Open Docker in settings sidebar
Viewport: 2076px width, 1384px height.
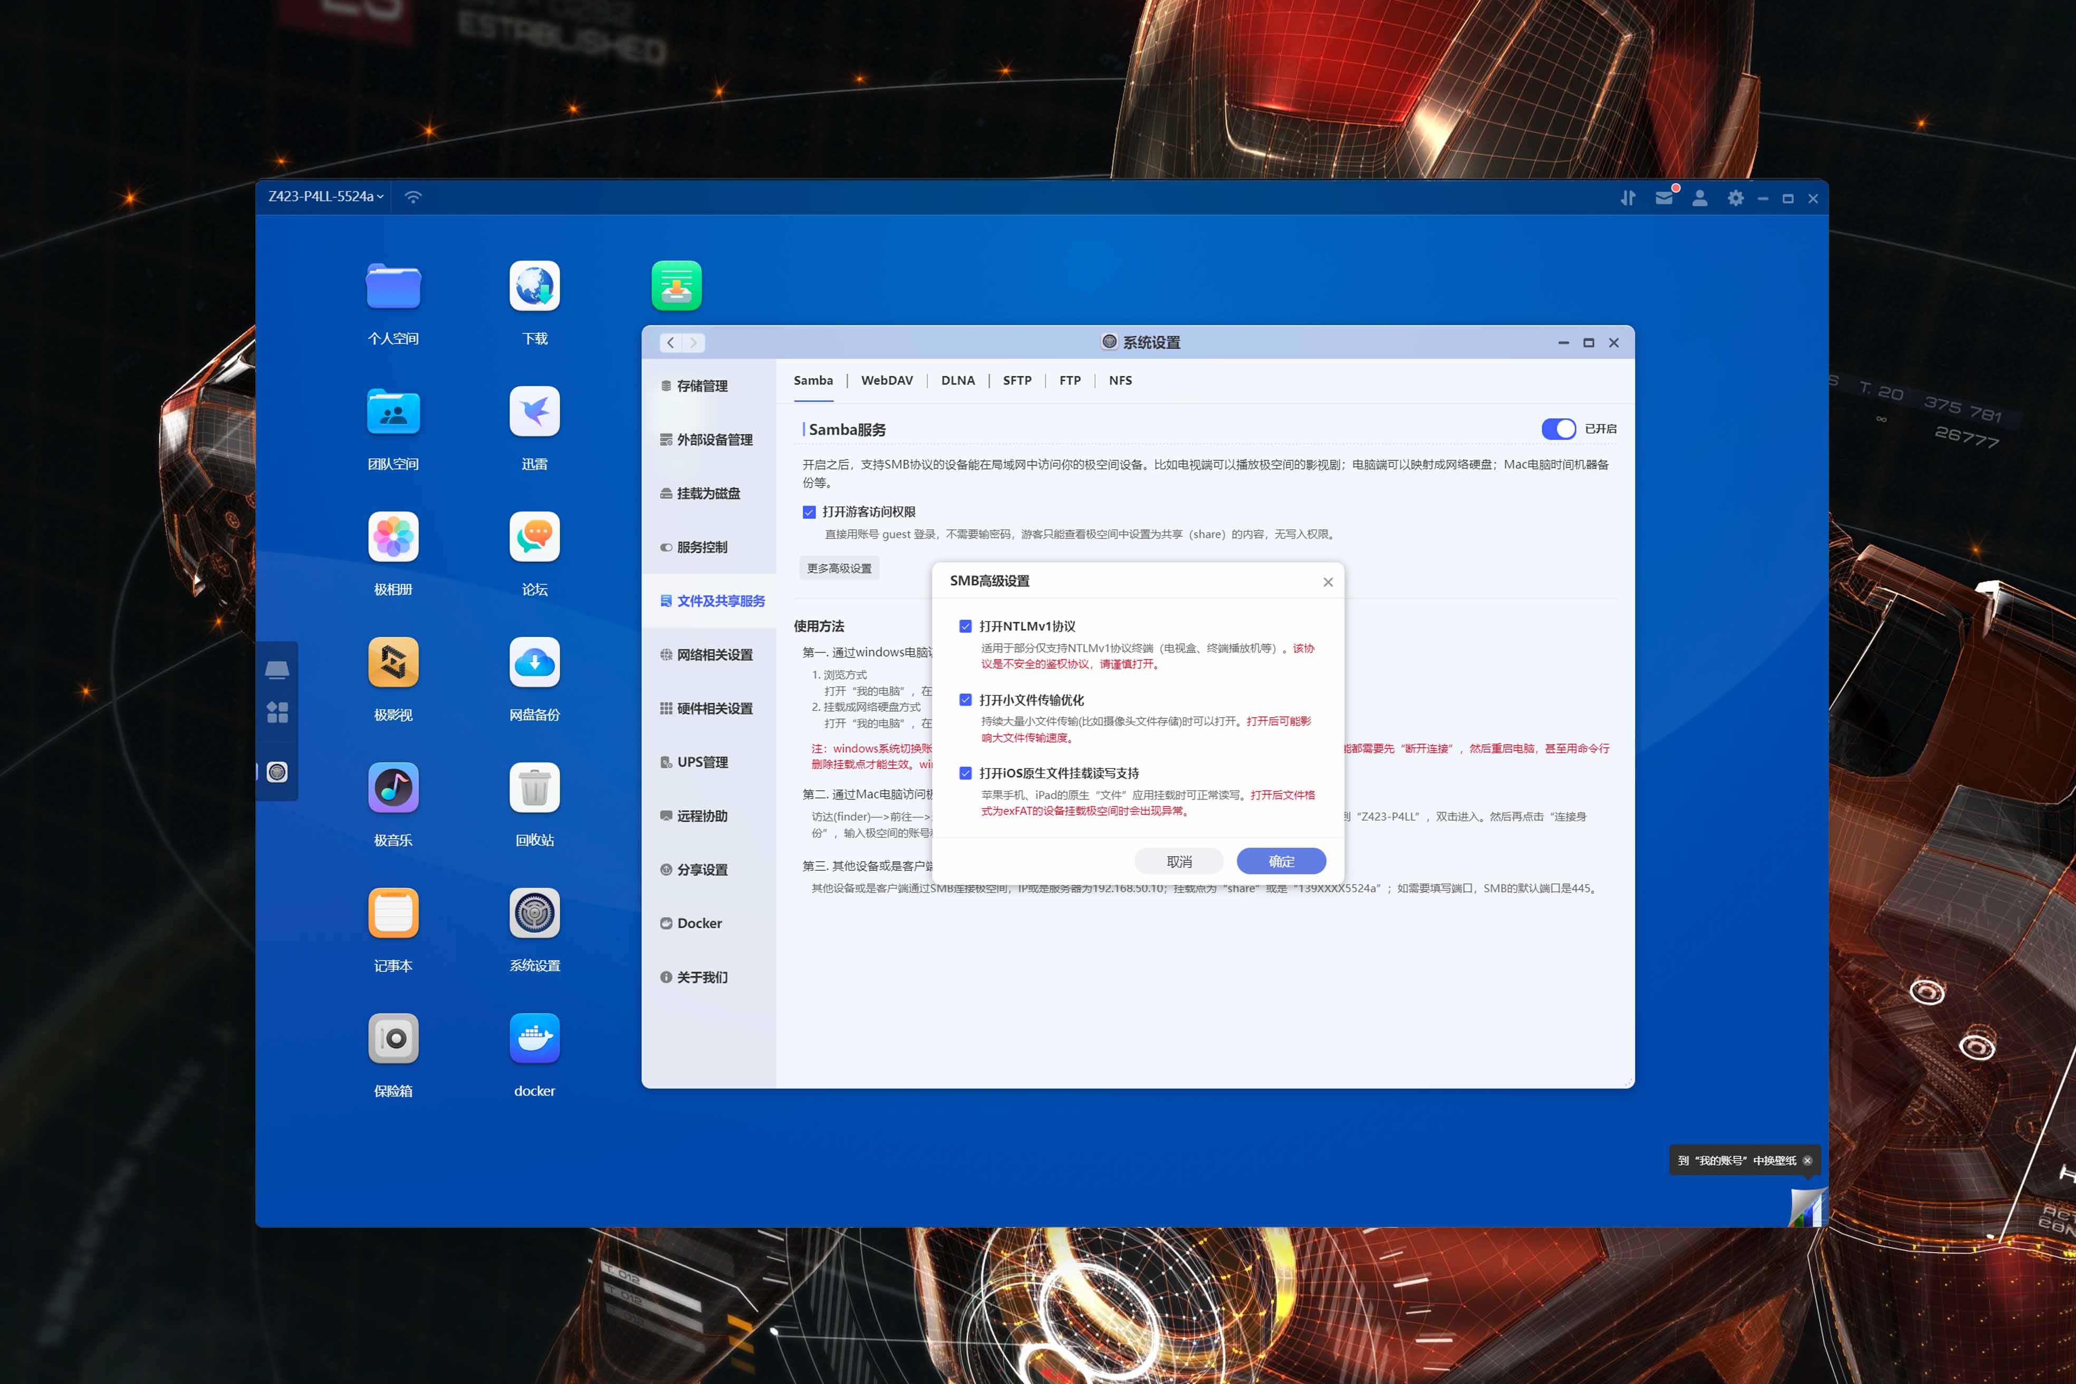pos(709,923)
